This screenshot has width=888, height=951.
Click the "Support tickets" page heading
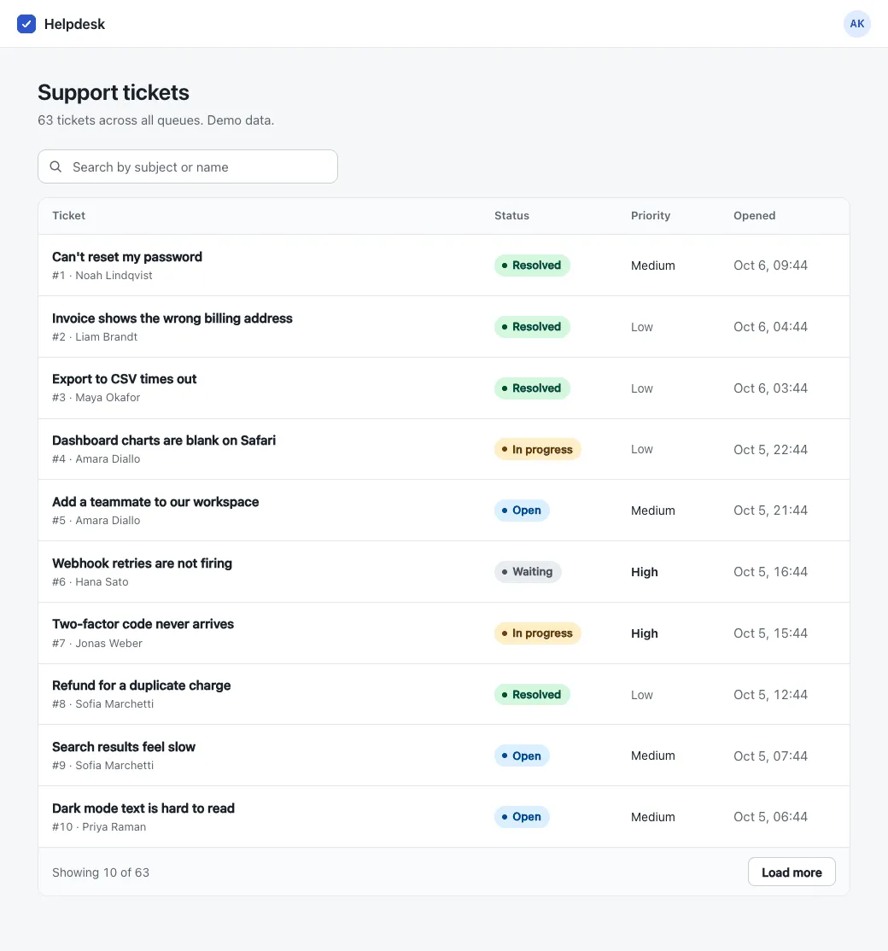114,92
